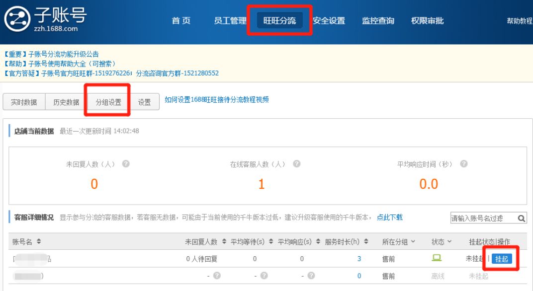Click search magnifier in account filter
Screen dimensions: 533x291
click(521, 218)
